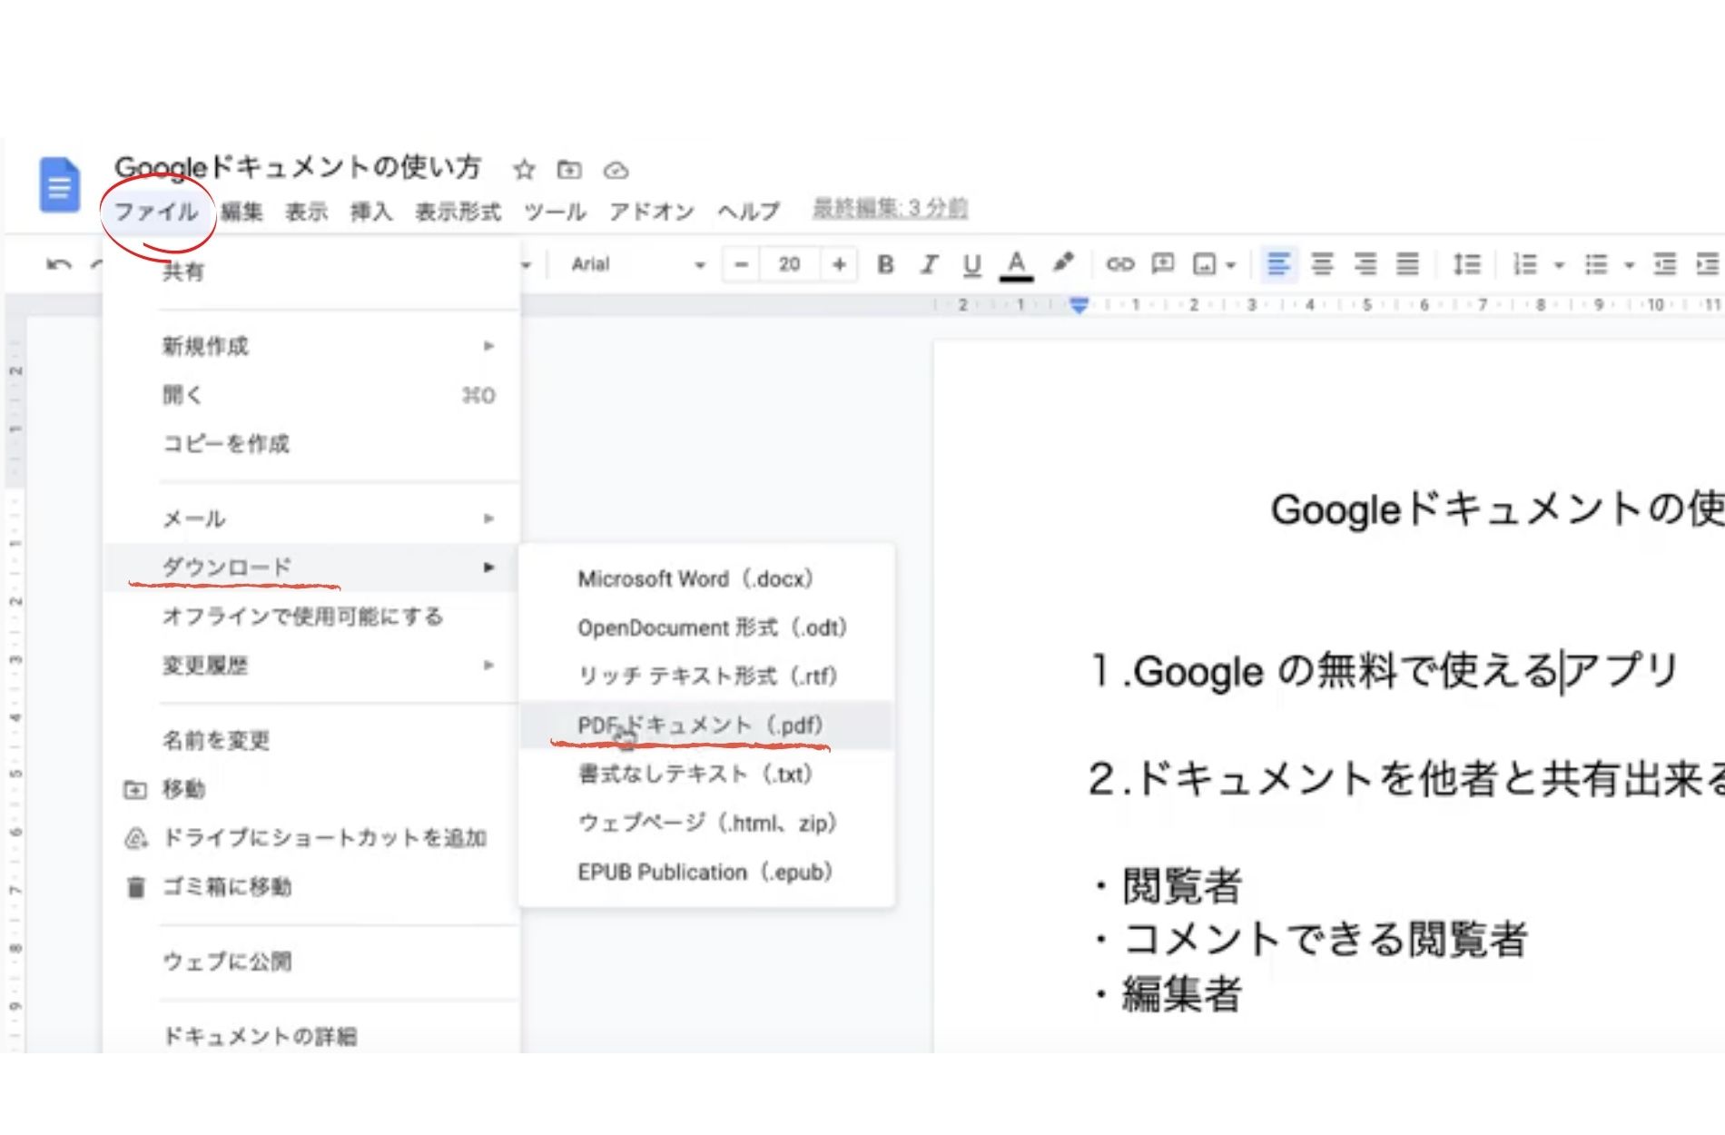Open the insert image dropdown arrow
1725x1135 pixels.
click(x=1230, y=265)
